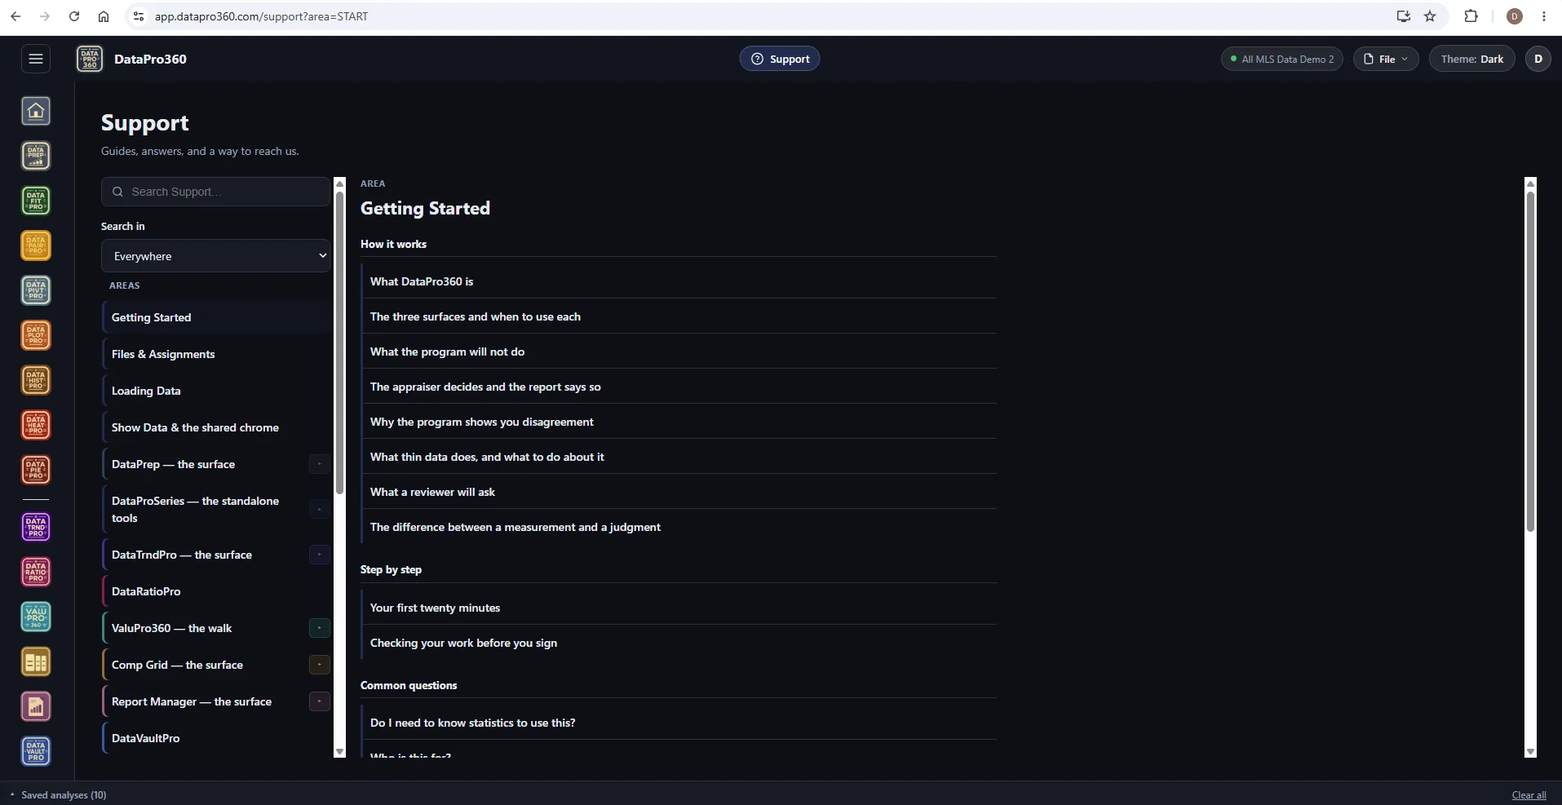This screenshot has height=805, width=1562.
Task: Open the Search in Everywhere dropdown
Action: pyautogui.click(x=215, y=256)
